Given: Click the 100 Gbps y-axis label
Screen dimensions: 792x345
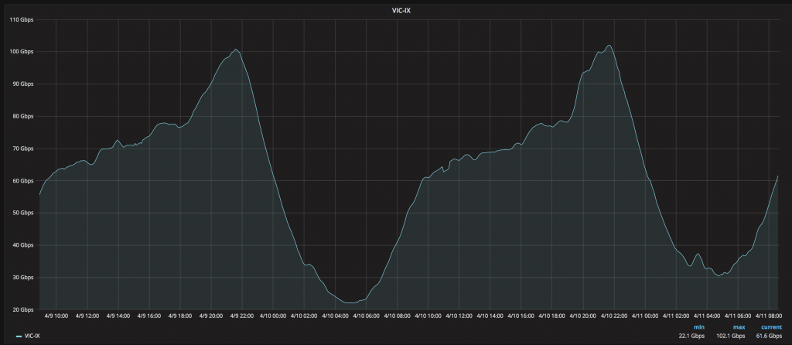Looking at the screenshot, I should [x=21, y=52].
